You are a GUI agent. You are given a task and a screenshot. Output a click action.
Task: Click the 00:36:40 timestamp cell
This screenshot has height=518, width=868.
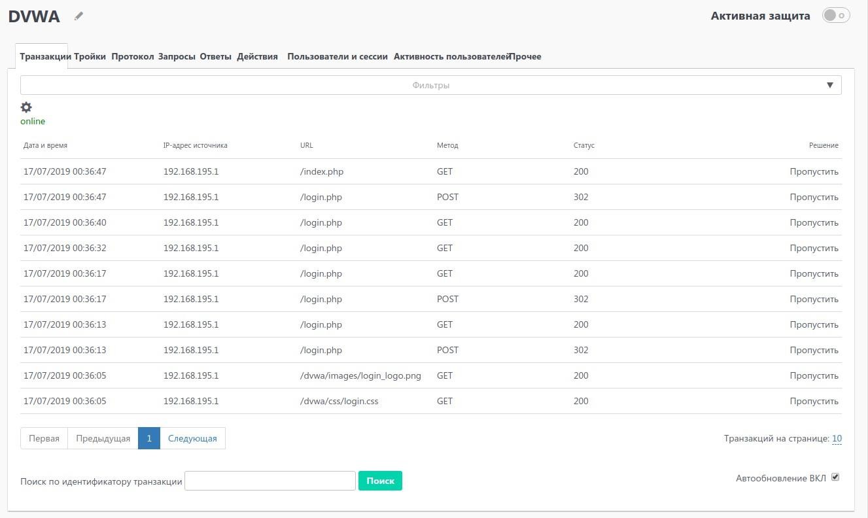click(x=65, y=222)
